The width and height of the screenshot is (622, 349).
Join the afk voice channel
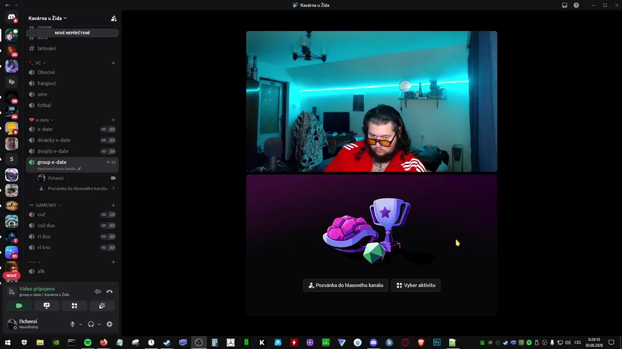click(72, 271)
